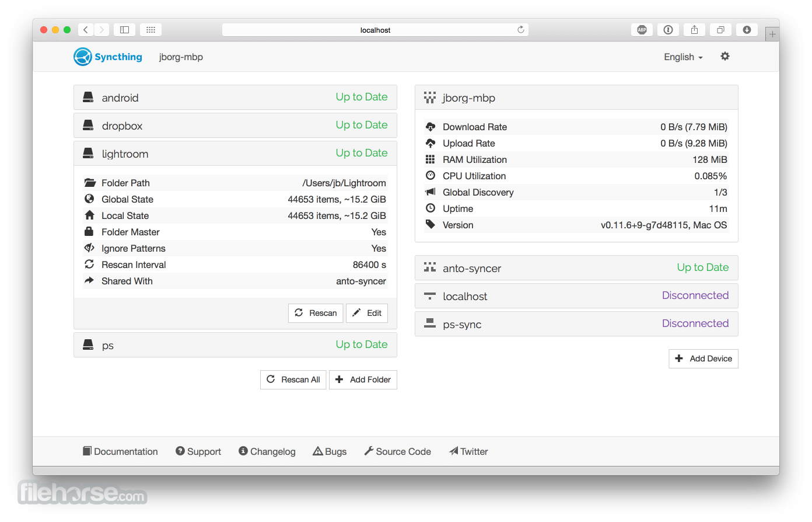
Task: Open the Support link
Action: pos(198,451)
